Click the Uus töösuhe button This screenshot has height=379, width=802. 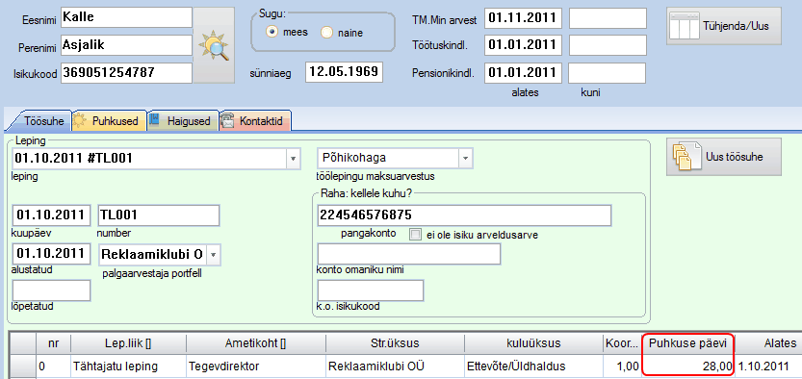724,157
